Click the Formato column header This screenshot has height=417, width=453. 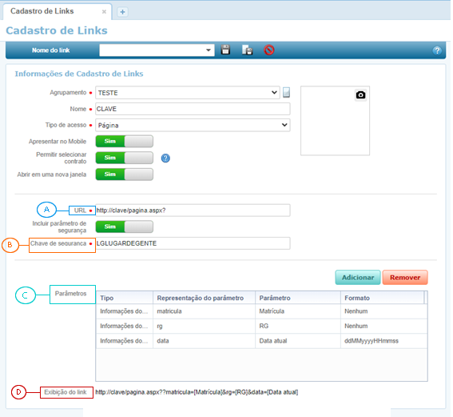(x=382, y=298)
